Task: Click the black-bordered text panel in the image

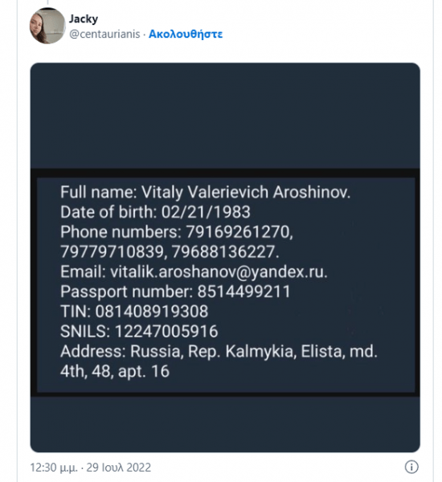Action: [226, 282]
